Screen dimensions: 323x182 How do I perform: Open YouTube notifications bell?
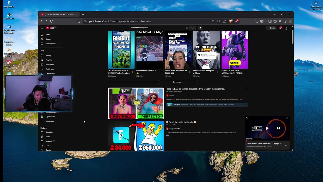280,28
